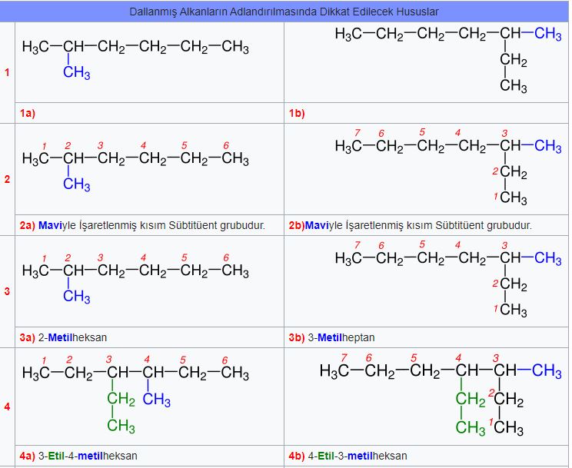
Task: Click row number 1 in left column
Action: [x=8, y=73]
